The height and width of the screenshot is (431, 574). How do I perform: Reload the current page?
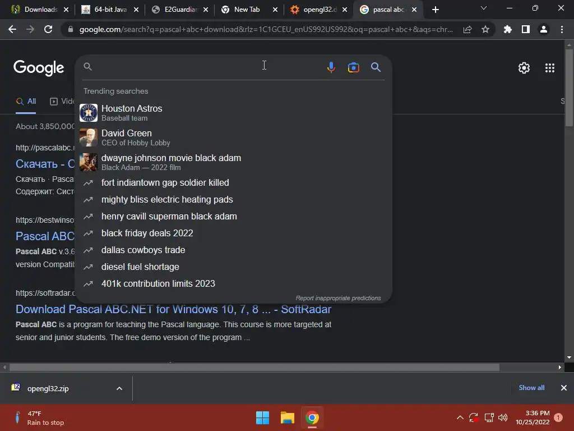coord(48,29)
